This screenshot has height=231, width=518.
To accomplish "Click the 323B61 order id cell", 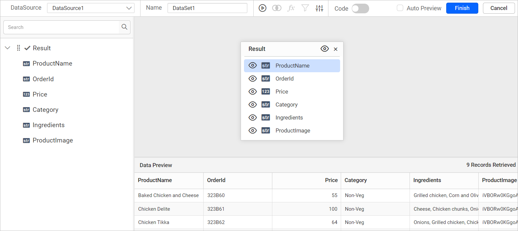I will [x=238, y=209].
